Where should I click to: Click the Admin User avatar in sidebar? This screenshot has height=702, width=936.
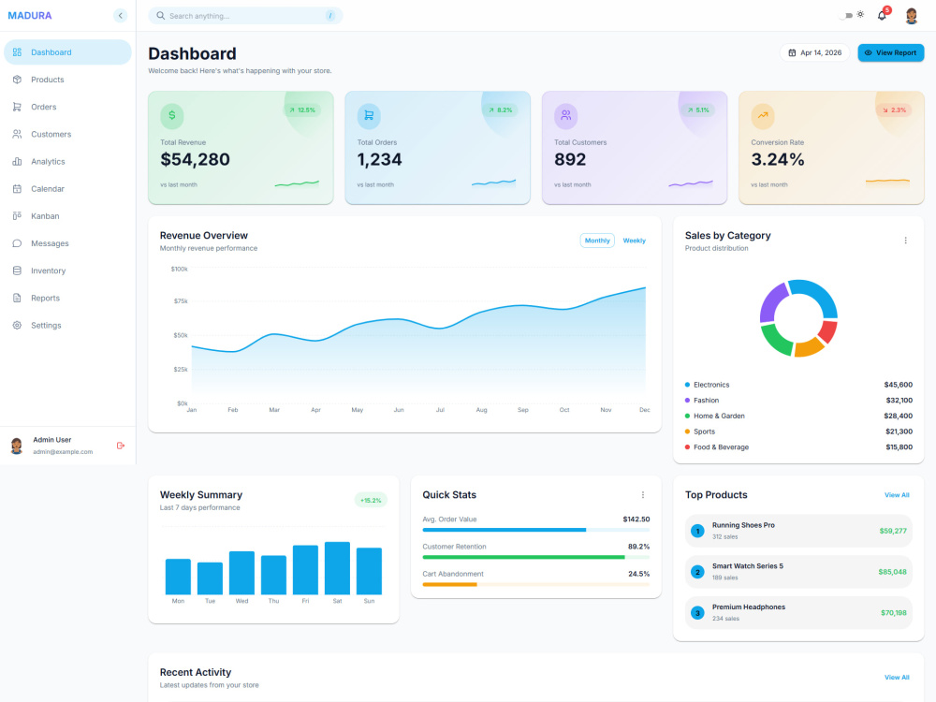17,446
